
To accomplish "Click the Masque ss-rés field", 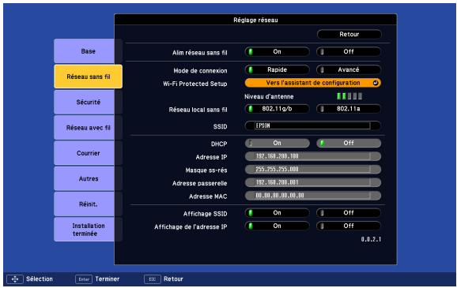I will pos(313,170).
